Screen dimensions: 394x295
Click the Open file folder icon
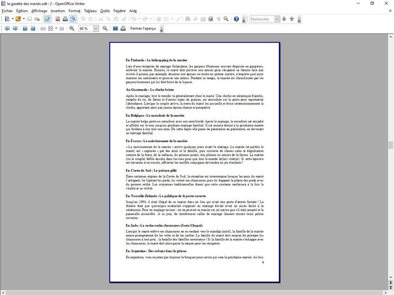[x=18, y=19]
